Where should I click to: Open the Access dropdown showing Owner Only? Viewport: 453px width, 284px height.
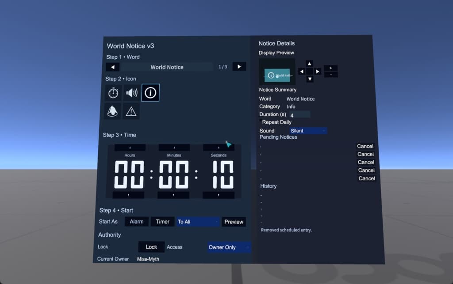point(229,247)
